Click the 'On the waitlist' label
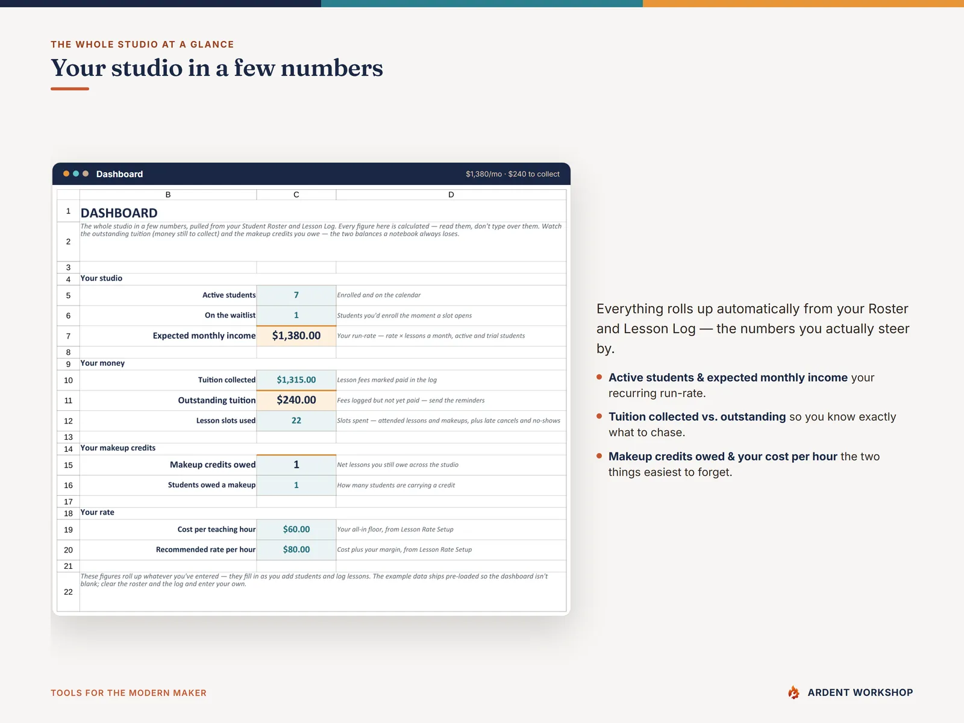This screenshot has width=964, height=723. (x=230, y=315)
